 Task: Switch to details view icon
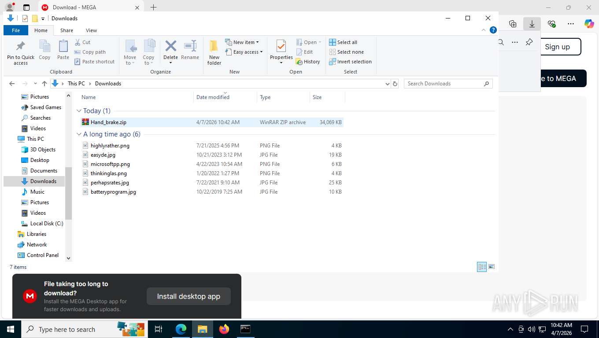point(482,267)
